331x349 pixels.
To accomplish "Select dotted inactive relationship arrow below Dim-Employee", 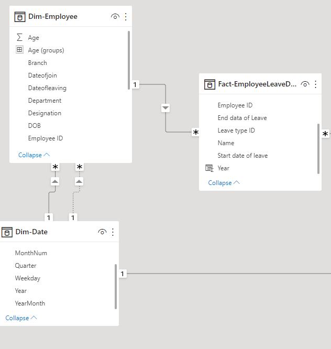I will coord(79,181).
